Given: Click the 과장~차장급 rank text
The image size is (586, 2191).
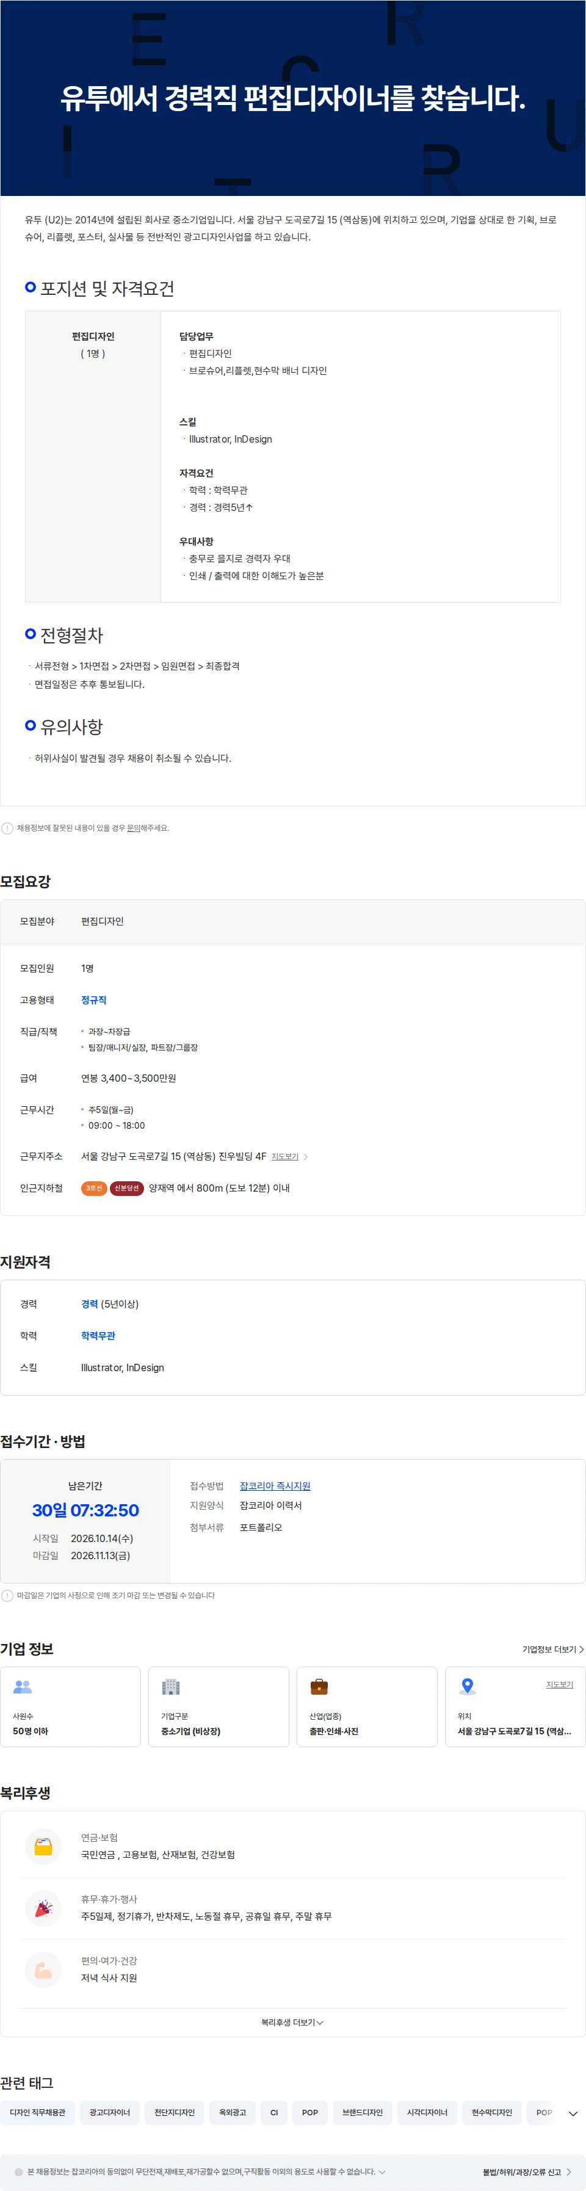Looking at the screenshot, I should pyautogui.click(x=109, y=1032).
